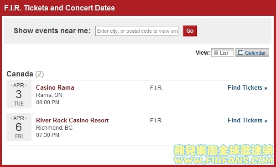This screenshot has height=167, width=276.
Task: Click the Show events near me label
Action: pyautogui.click(x=52, y=31)
